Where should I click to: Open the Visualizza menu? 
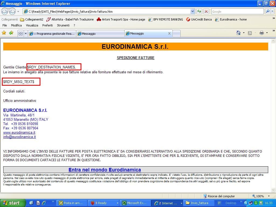point(32,25)
